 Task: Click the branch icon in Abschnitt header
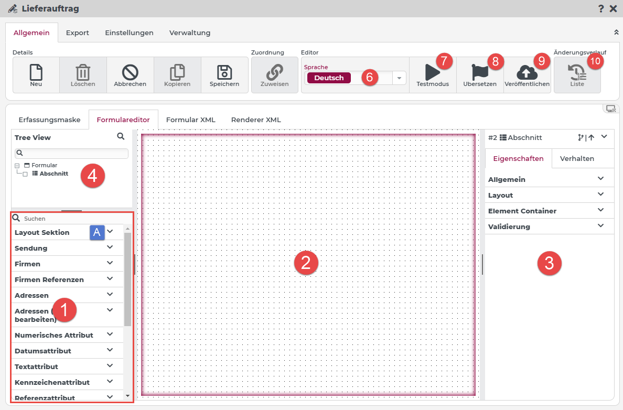click(581, 138)
